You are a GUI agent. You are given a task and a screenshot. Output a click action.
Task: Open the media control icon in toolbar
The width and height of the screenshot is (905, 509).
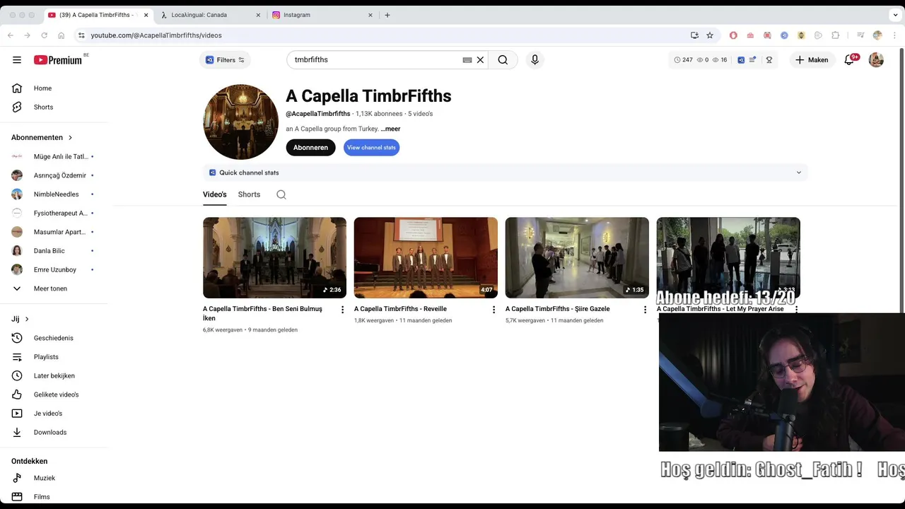860,35
